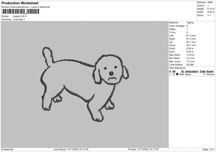Click the "Created By:" footer label

coord(8,149)
